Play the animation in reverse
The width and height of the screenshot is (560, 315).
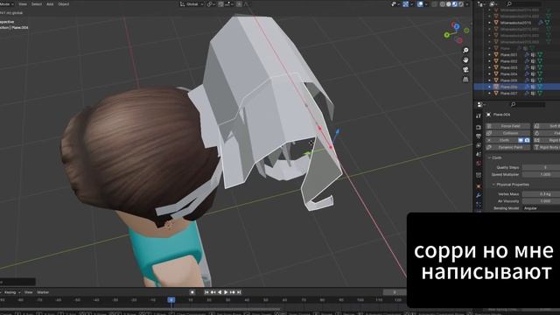(220, 292)
